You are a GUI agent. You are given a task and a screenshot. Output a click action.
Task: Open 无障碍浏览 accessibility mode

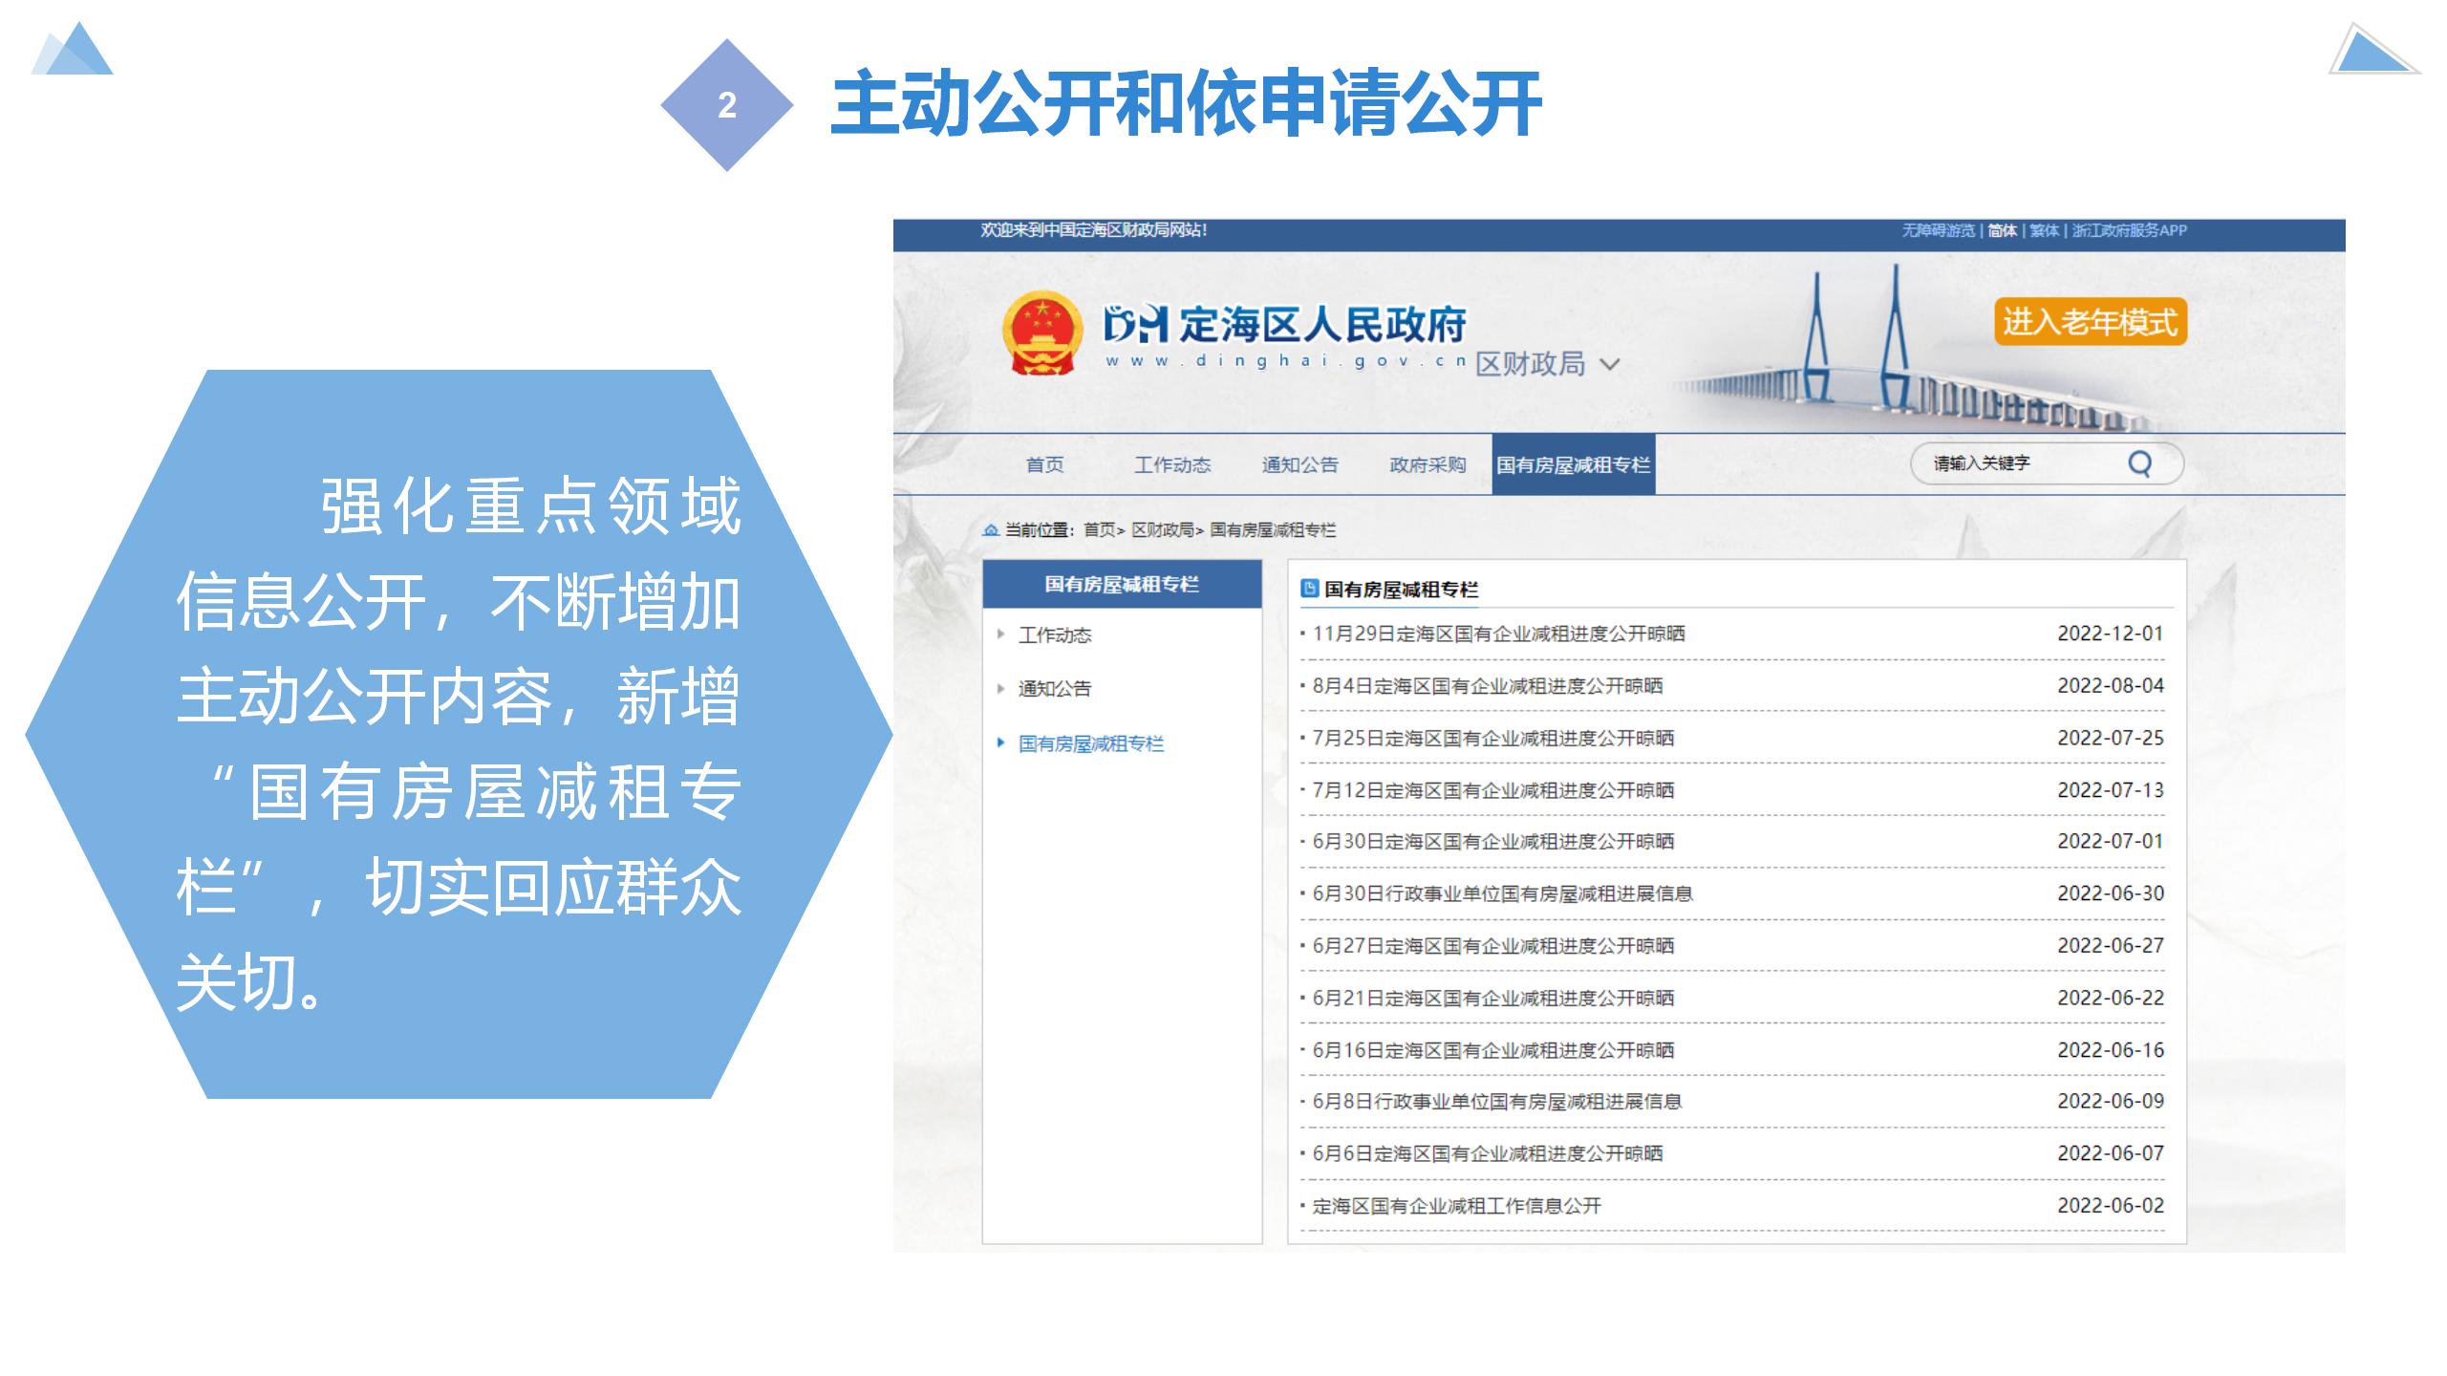tap(1937, 230)
